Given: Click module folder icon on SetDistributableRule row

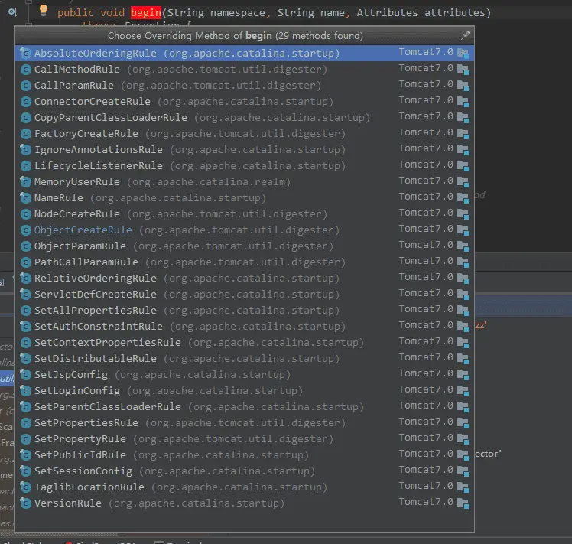Looking at the screenshot, I should coord(463,359).
